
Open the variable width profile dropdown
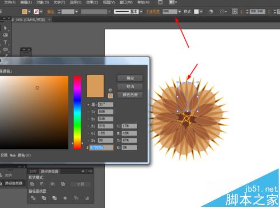(x=109, y=12)
